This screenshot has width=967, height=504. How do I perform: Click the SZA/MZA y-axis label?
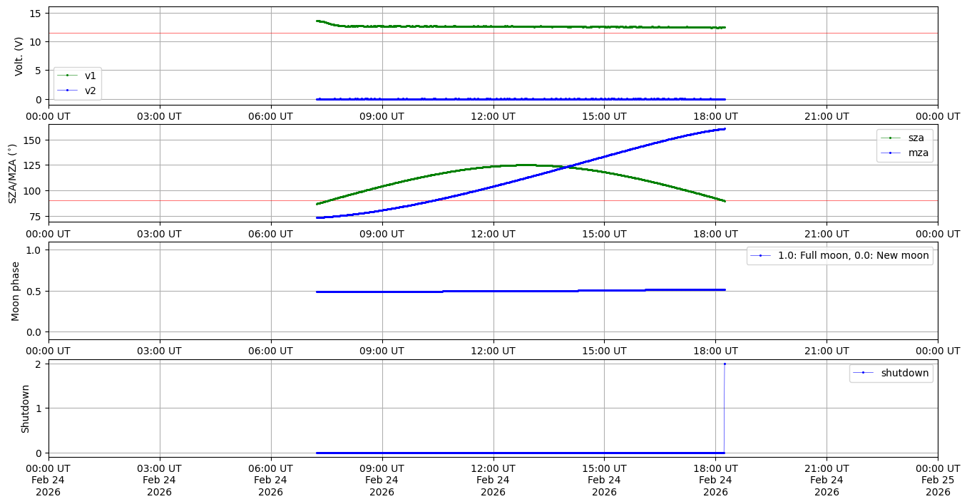12,173
